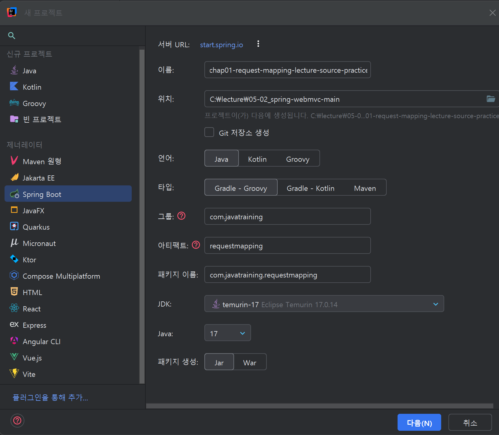
Task: Choose Maven build type
Action: [365, 188]
